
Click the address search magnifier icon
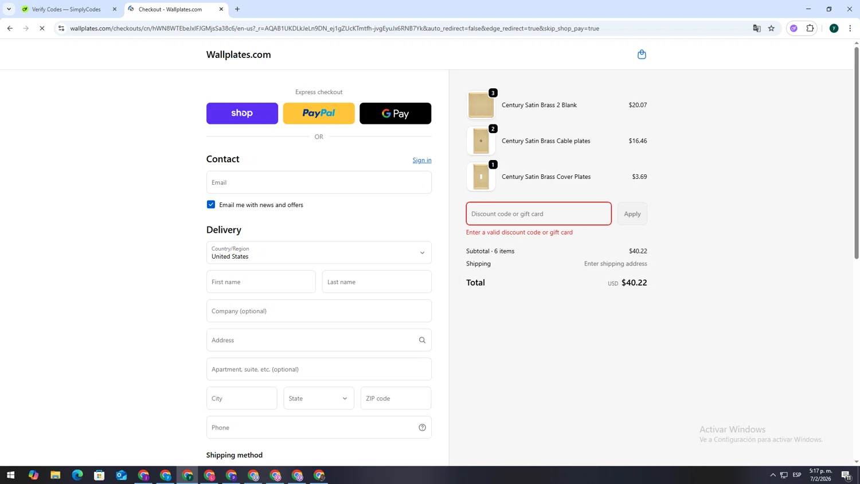422,340
